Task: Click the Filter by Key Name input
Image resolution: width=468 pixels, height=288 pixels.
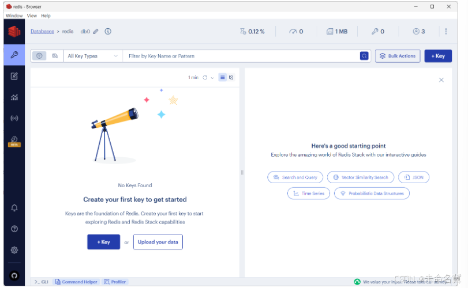Action: [241, 56]
